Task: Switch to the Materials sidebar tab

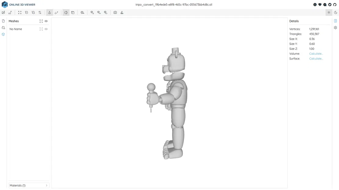Action: coord(3,28)
